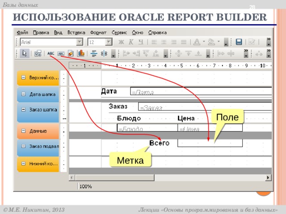Click the horizontal scrollbar right arrow

click(x=268, y=177)
